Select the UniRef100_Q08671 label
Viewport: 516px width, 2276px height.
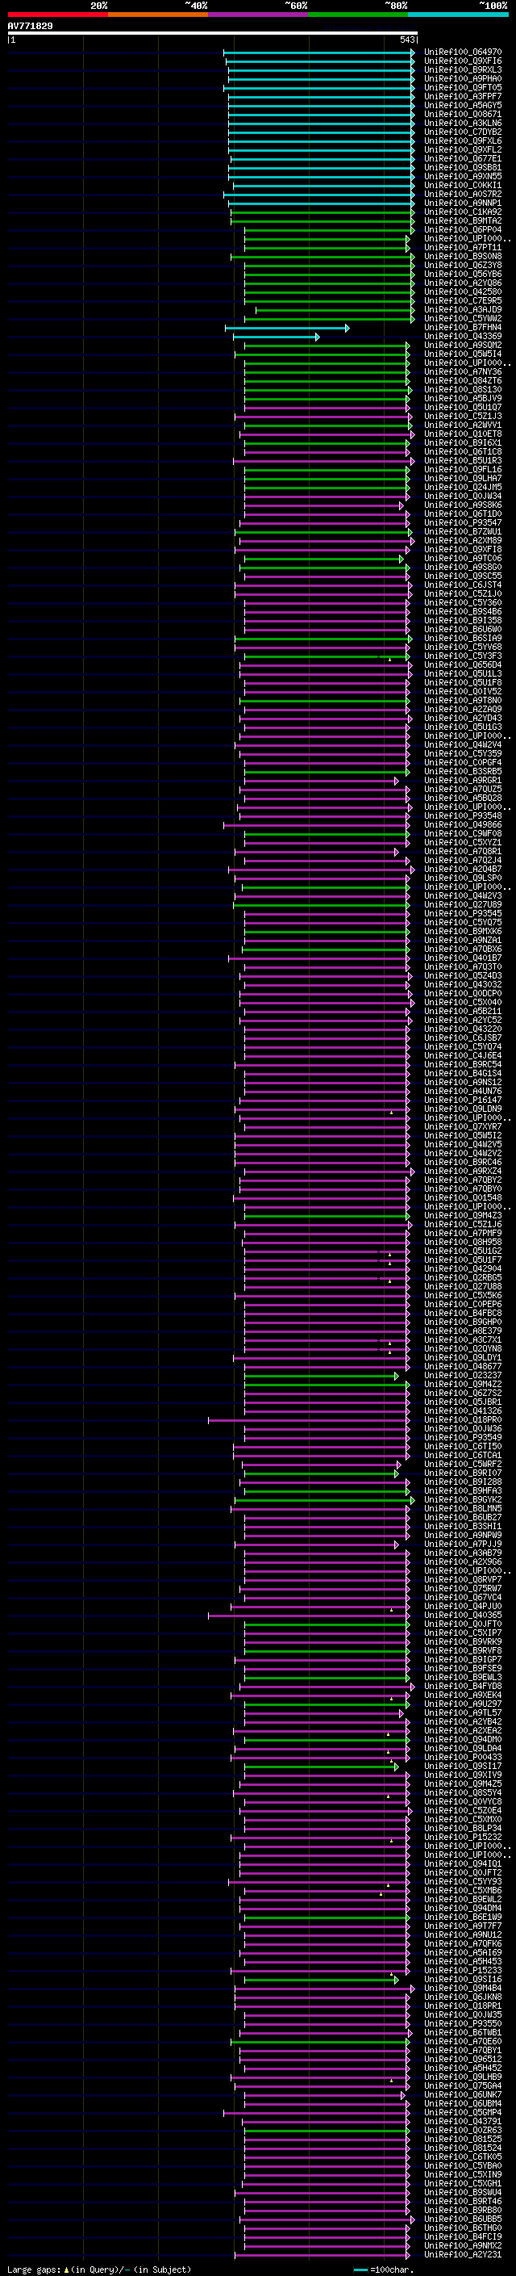coord(463,114)
